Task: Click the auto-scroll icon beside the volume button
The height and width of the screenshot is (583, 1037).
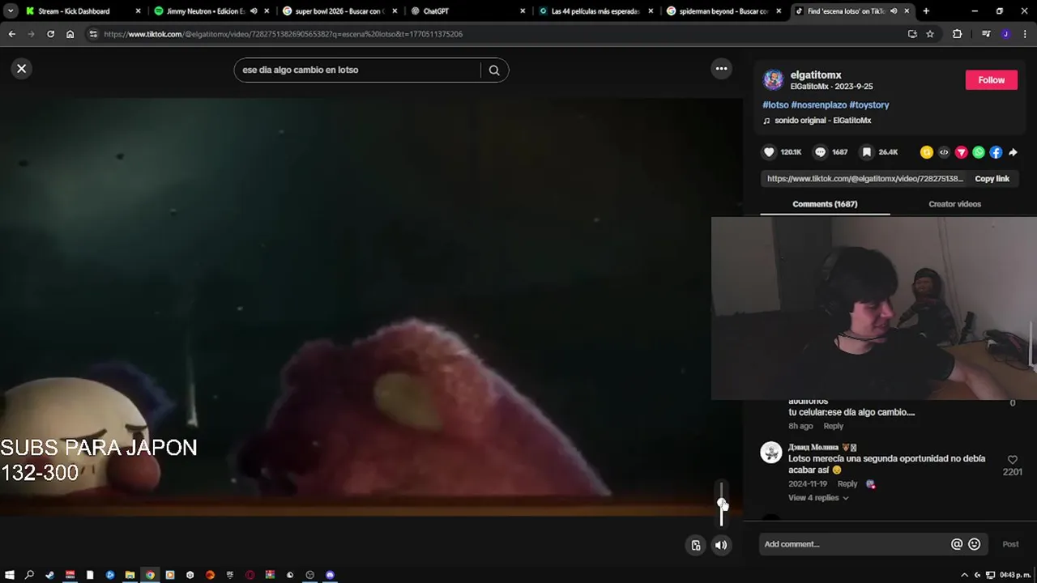Action: click(695, 545)
